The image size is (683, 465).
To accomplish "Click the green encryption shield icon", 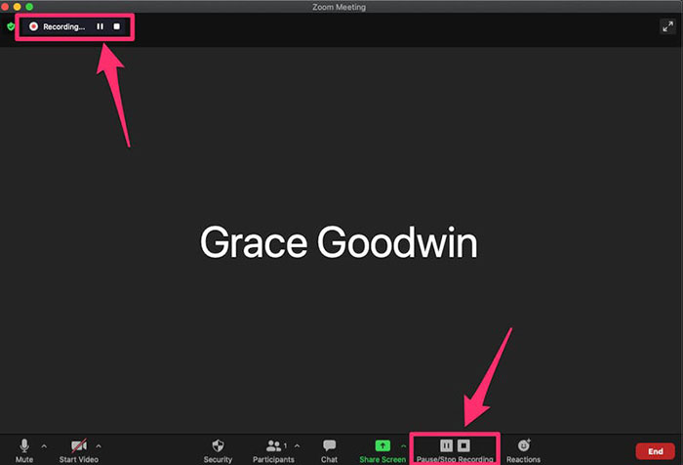I will point(11,26).
